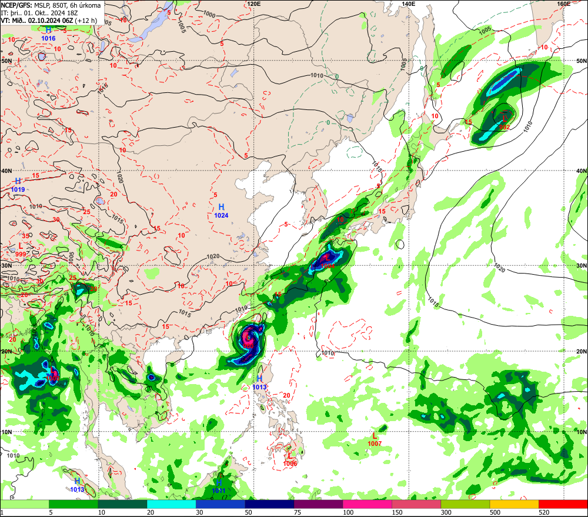Click the L 1004 low south of Japan
Viewport: 588px width, 517px height.
tap(328, 261)
